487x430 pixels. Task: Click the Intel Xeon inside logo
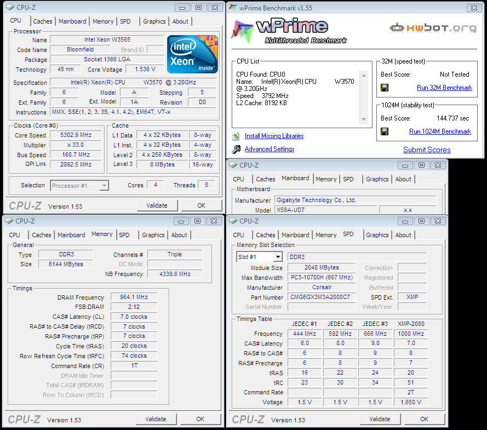[x=192, y=54]
